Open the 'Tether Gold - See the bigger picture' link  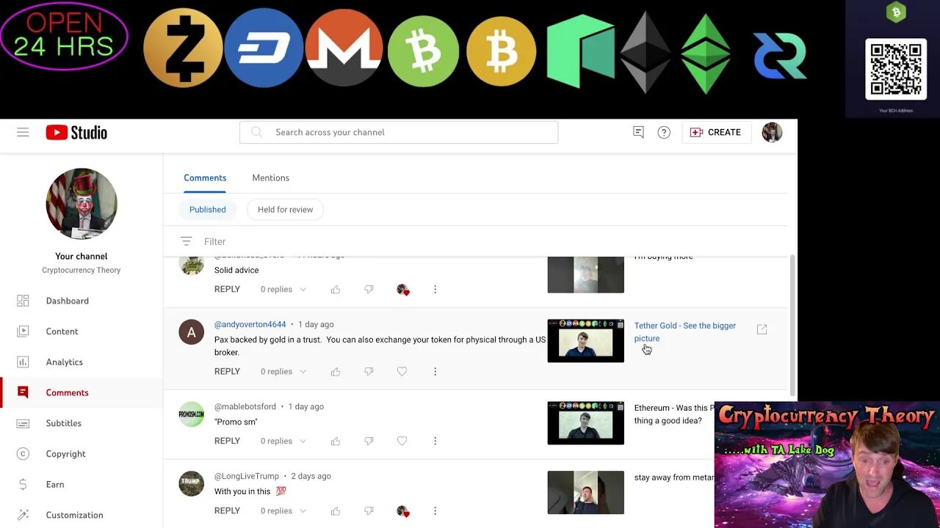(684, 332)
